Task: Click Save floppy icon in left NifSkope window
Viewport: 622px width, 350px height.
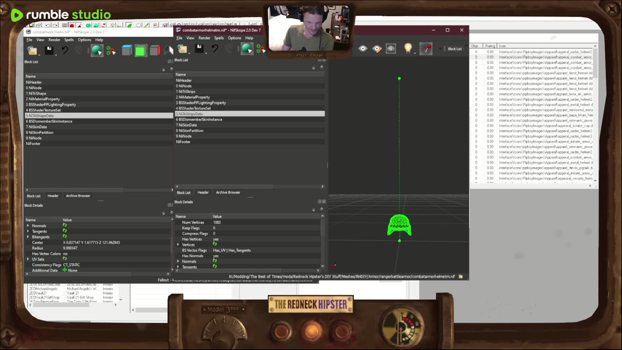Action: tap(49, 50)
